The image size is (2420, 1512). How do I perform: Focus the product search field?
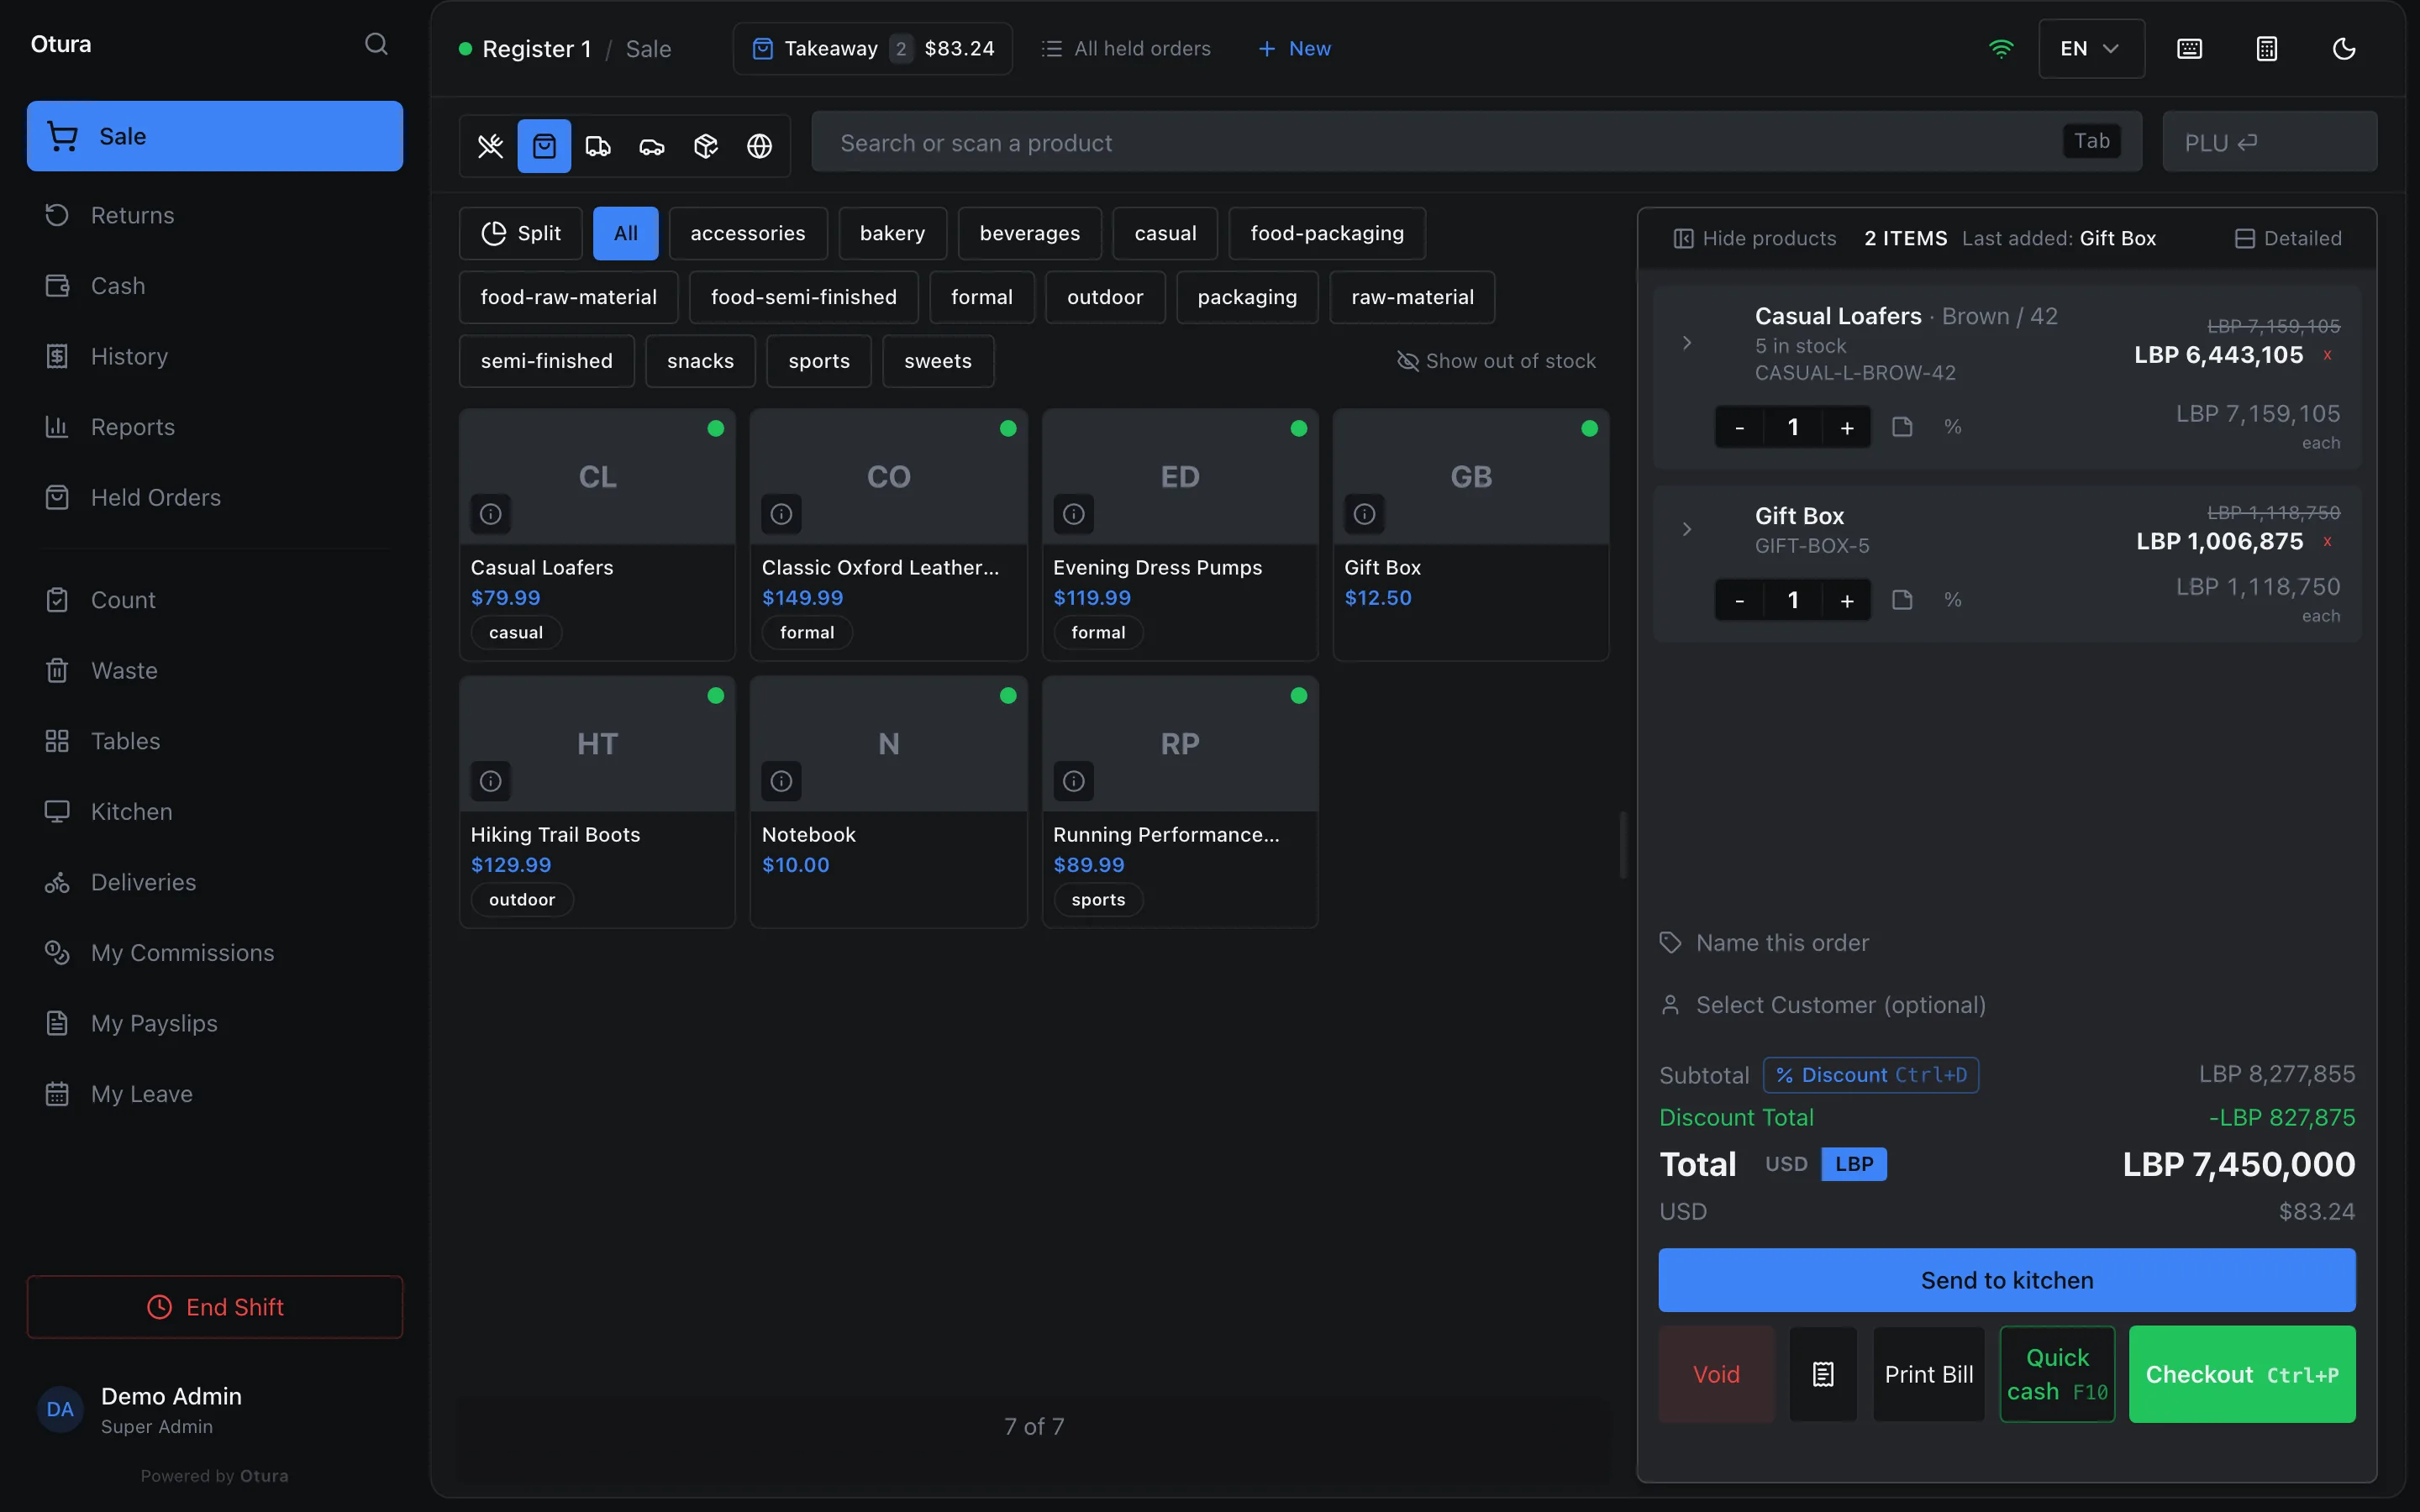pos(1476,142)
